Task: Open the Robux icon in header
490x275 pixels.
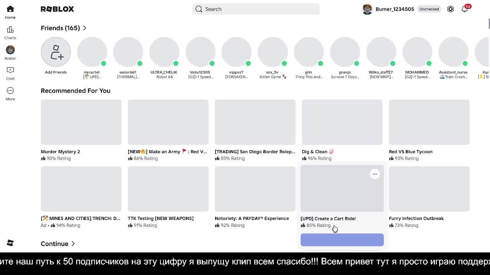Action: 451,9
